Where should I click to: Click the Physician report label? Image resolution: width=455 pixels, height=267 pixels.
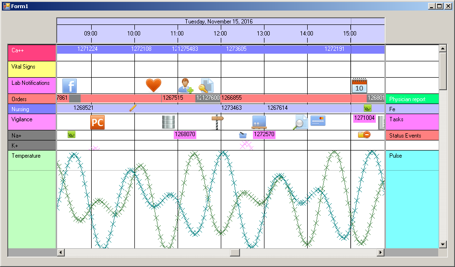coord(412,99)
